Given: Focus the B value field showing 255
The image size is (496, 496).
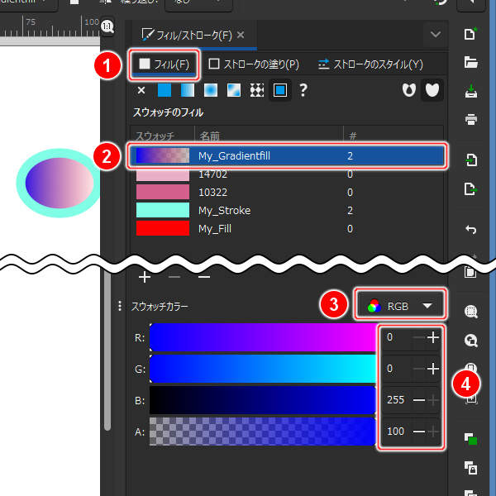Looking at the screenshot, I should point(396,400).
